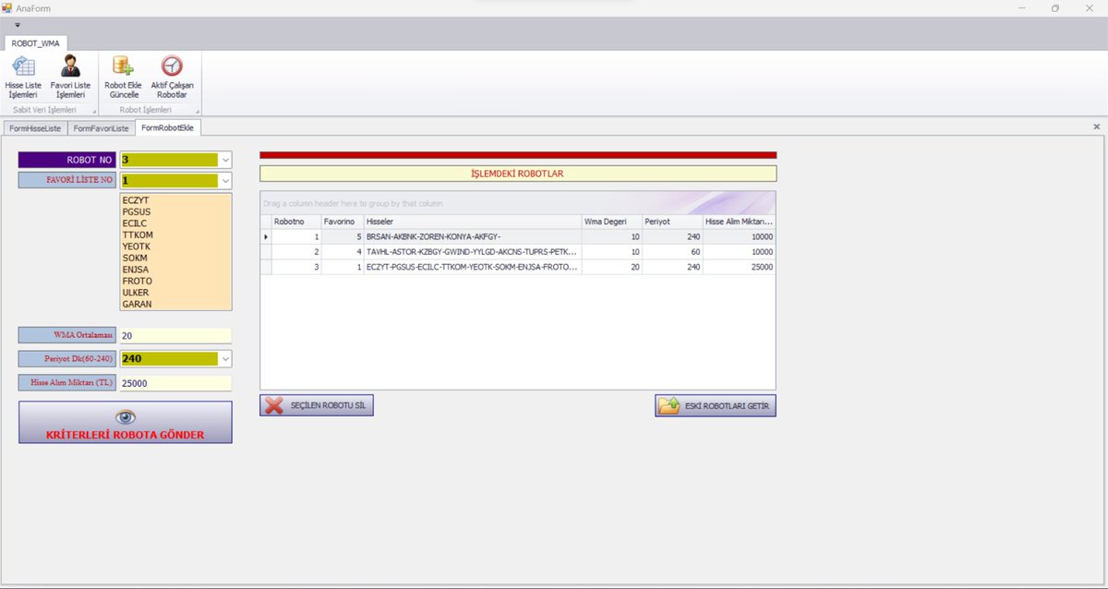The height and width of the screenshot is (589, 1108).
Task: Click KRİTERLERİ ROBOTA GÖNDER button
Action: (x=126, y=422)
